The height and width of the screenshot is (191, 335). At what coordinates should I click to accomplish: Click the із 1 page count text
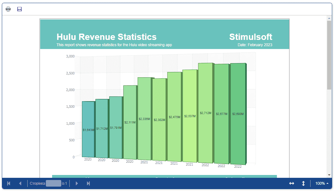click(64, 183)
